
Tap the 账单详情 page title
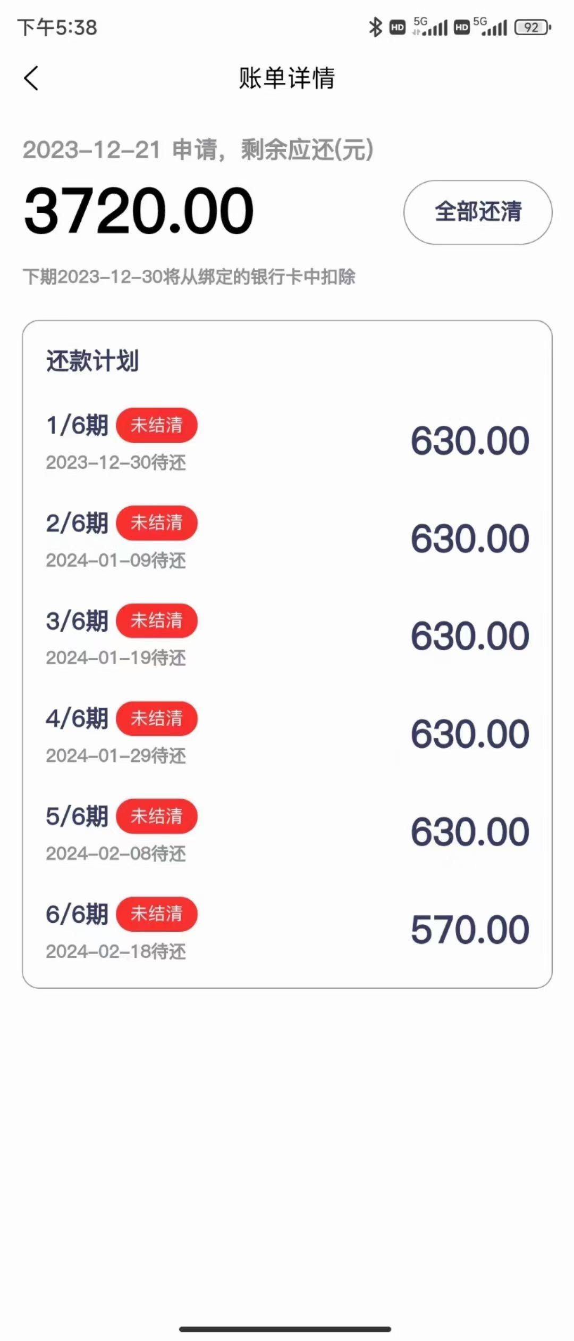coord(287,78)
